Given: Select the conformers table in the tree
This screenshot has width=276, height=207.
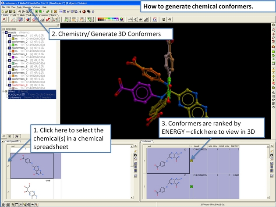Looking at the screenshot, I should tap(15, 97).
